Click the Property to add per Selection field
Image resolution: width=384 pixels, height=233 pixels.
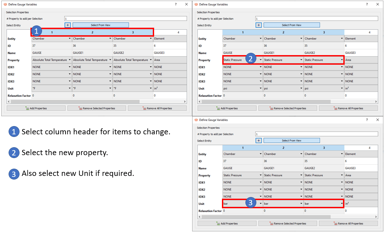pos(126,18)
